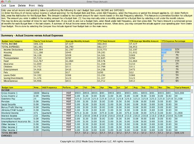Click Add button for Overtime Pay
This screenshot has width=194, height=144.
pos(68,99)
